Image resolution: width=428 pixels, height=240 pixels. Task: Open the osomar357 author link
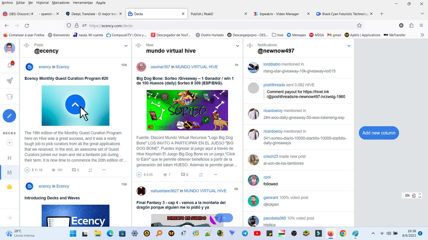pyautogui.click(x=160, y=67)
